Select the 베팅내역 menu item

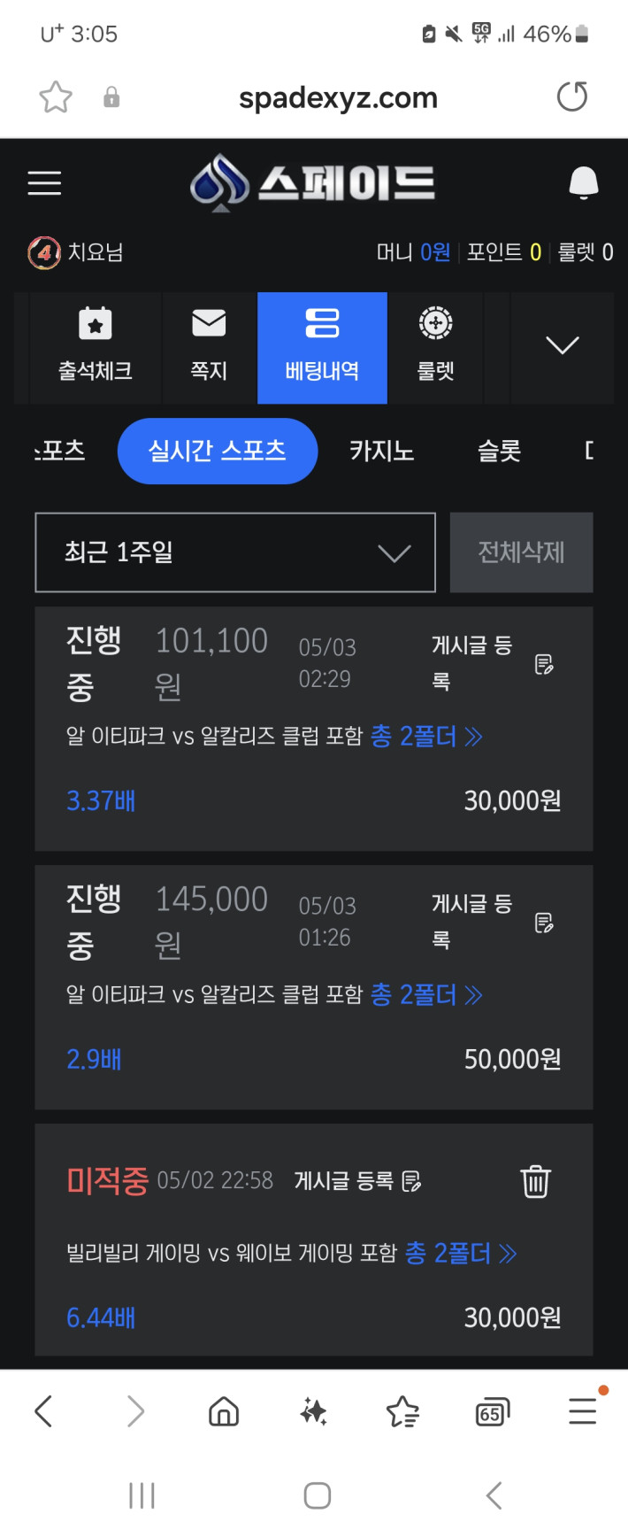(322, 347)
